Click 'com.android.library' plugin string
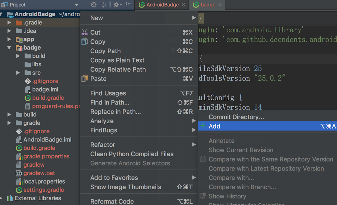 pos(263,30)
